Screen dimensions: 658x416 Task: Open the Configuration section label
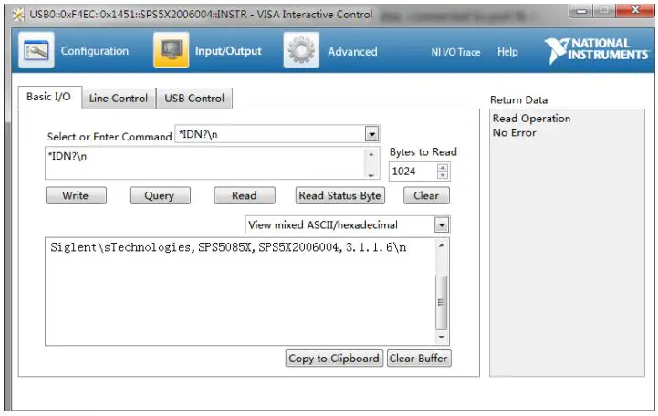click(x=95, y=51)
